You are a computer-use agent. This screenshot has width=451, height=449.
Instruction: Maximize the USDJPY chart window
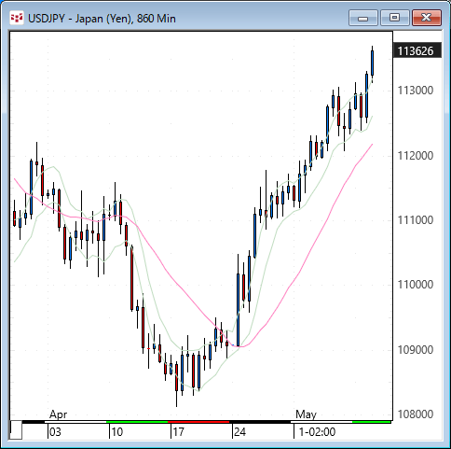[394, 18]
